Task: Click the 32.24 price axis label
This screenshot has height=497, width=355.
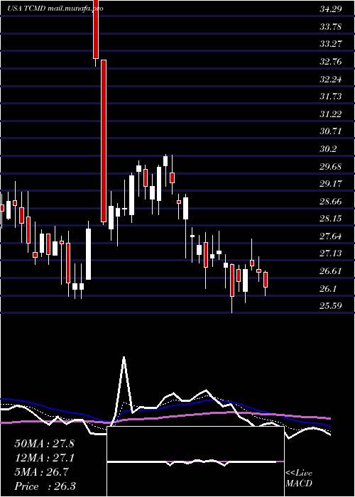Action: pyautogui.click(x=331, y=79)
